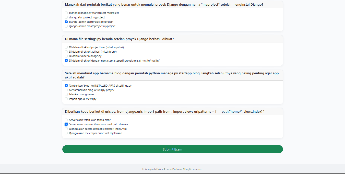Click the Anugerah Online Course Platform footer text
The image size is (345, 174).
pos(172,169)
